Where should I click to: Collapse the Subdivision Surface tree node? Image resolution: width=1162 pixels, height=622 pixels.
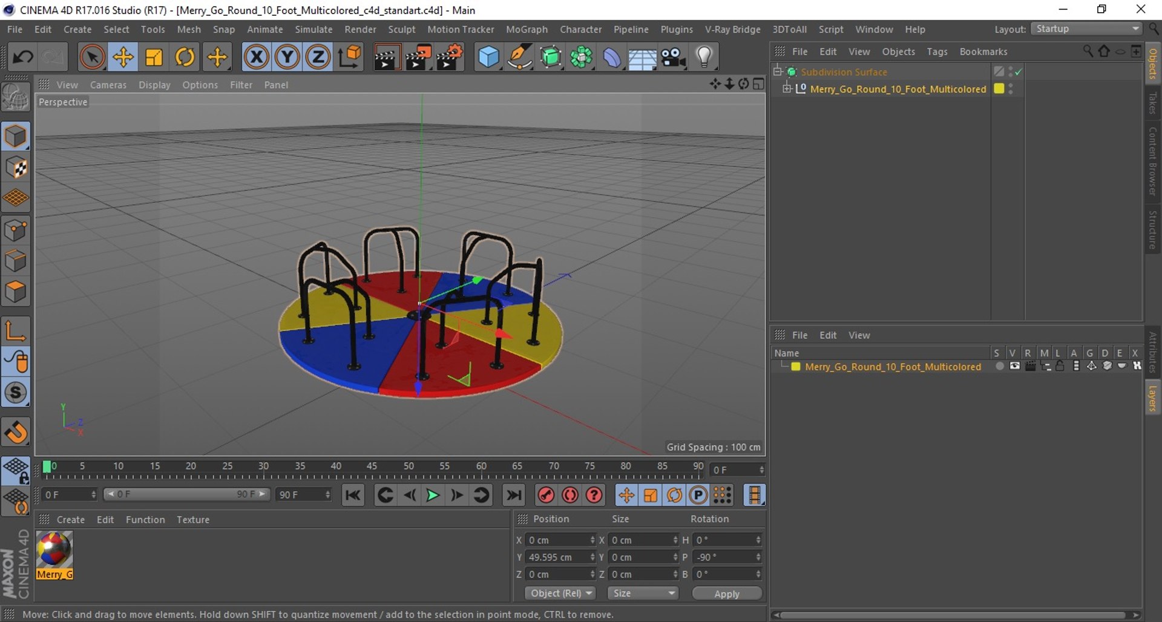(x=778, y=71)
